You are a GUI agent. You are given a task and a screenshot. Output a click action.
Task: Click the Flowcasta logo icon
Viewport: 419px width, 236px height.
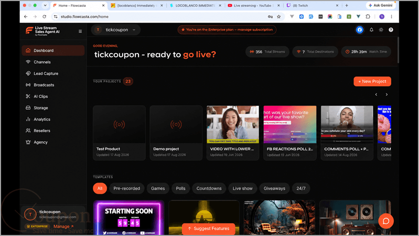pyautogui.click(x=29, y=31)
